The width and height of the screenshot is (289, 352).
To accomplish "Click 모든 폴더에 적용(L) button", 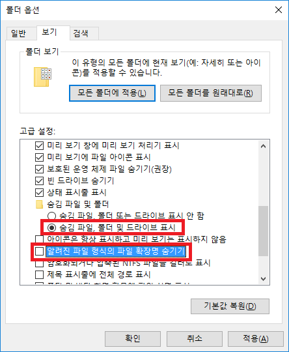I will (112, 93).
